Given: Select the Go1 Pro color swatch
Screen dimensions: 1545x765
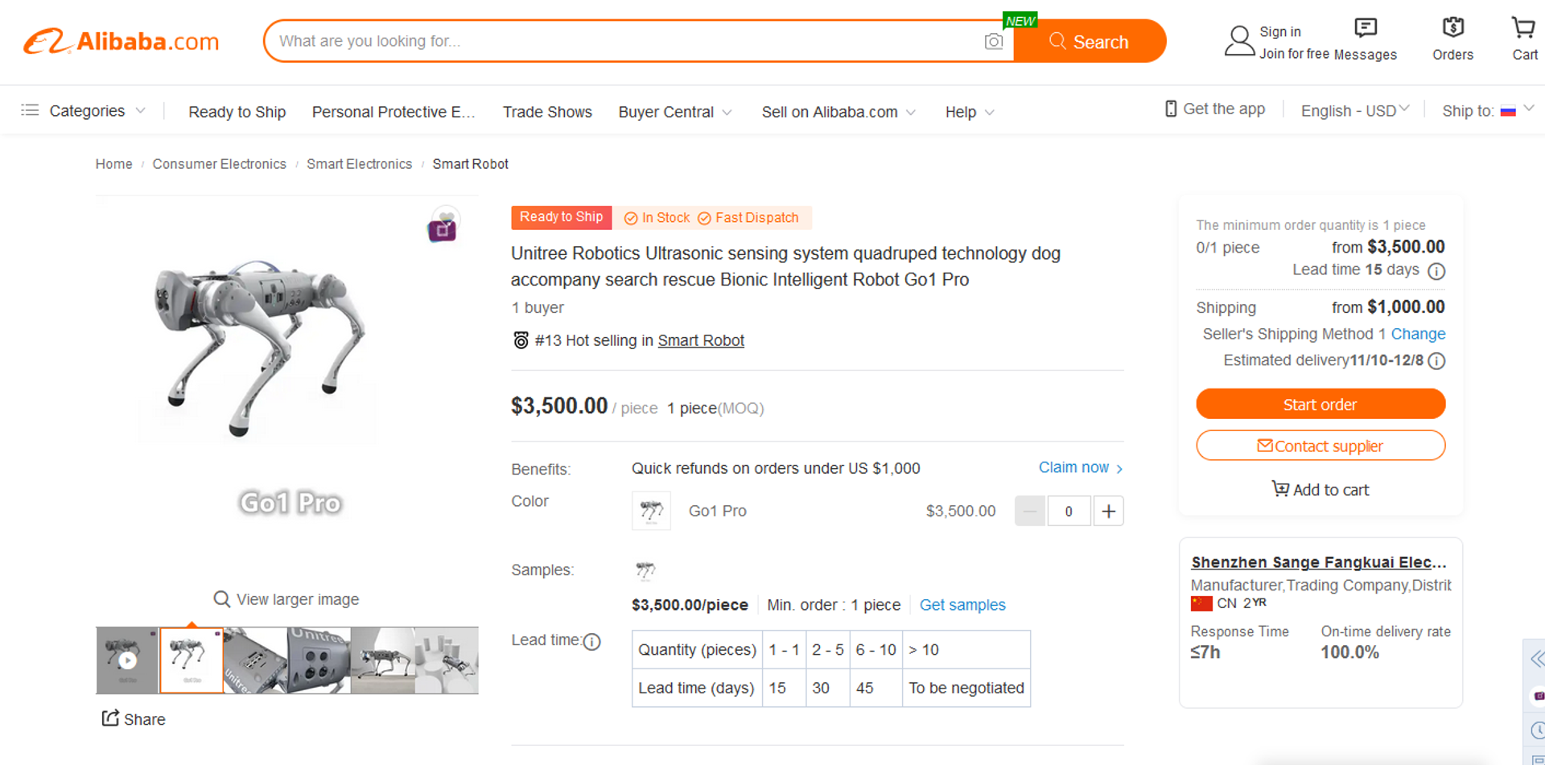Looking at the screenshot, I should coord(651,511).
